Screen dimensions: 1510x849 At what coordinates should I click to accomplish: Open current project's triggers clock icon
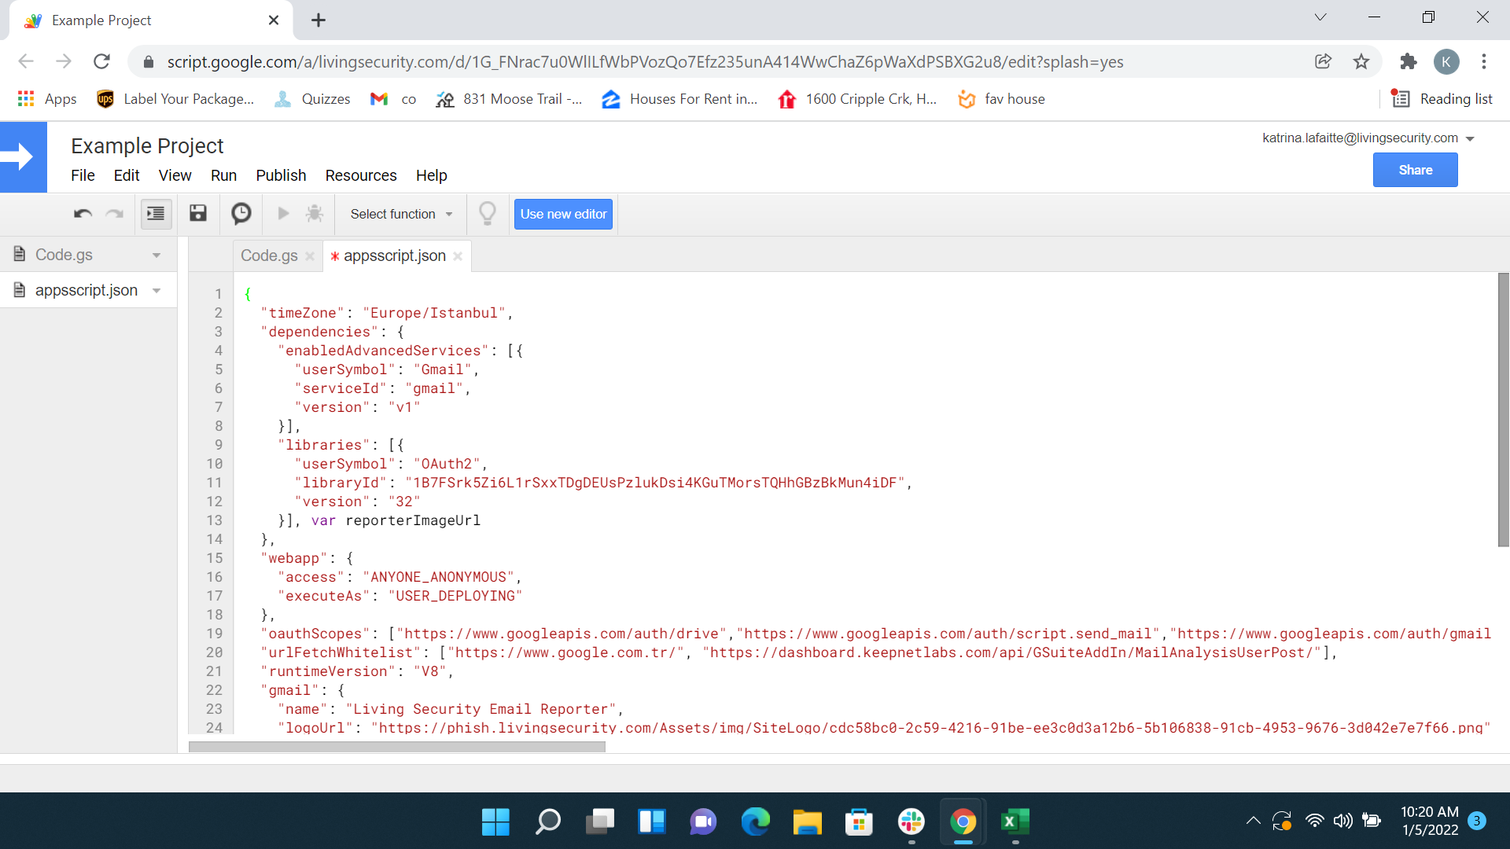click(241, 213)
